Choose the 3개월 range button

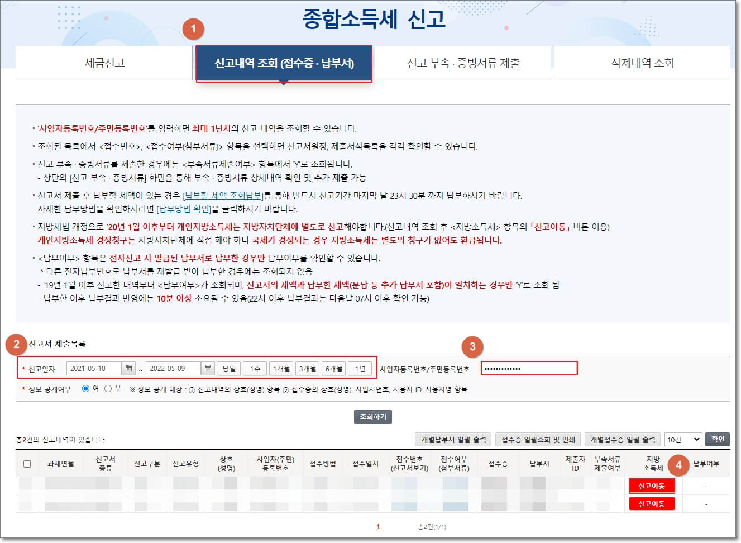(308, 369)
